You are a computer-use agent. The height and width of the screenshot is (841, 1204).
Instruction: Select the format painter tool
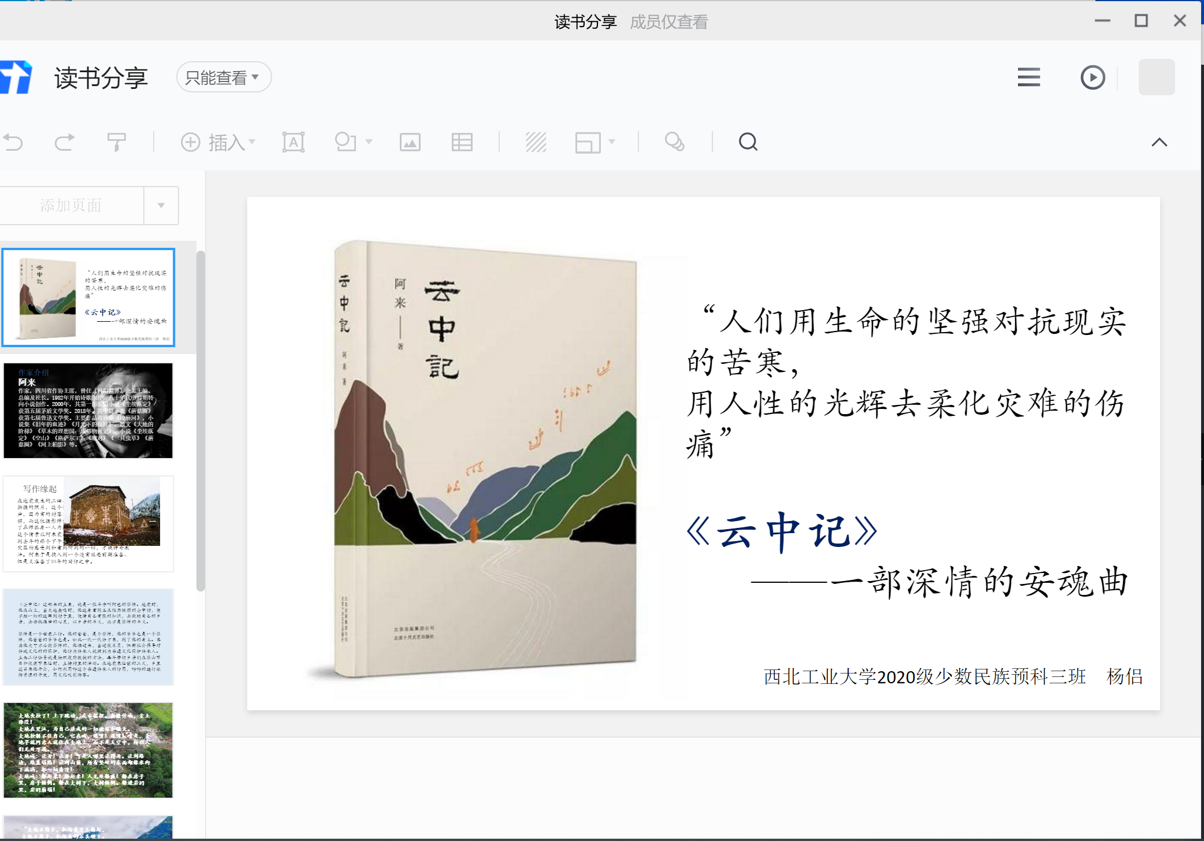point(116,142)
